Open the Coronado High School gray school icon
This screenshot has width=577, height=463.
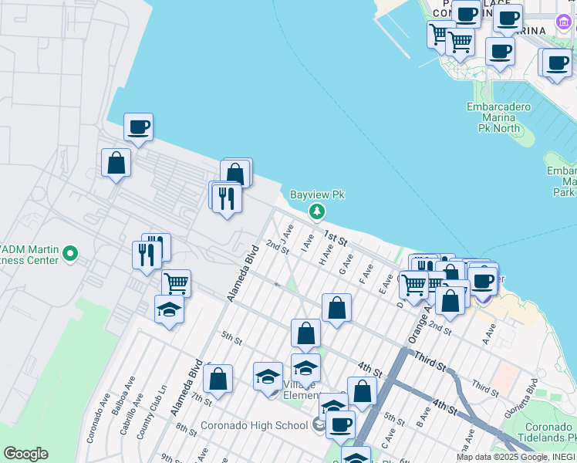pos(319,425)
